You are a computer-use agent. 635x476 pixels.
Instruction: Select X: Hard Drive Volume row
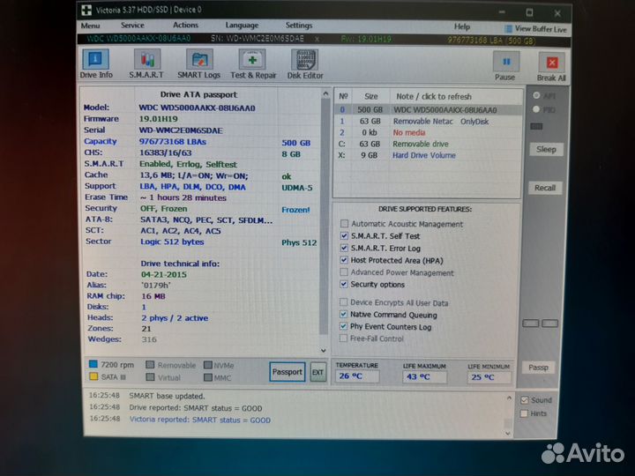click(428, 155)
